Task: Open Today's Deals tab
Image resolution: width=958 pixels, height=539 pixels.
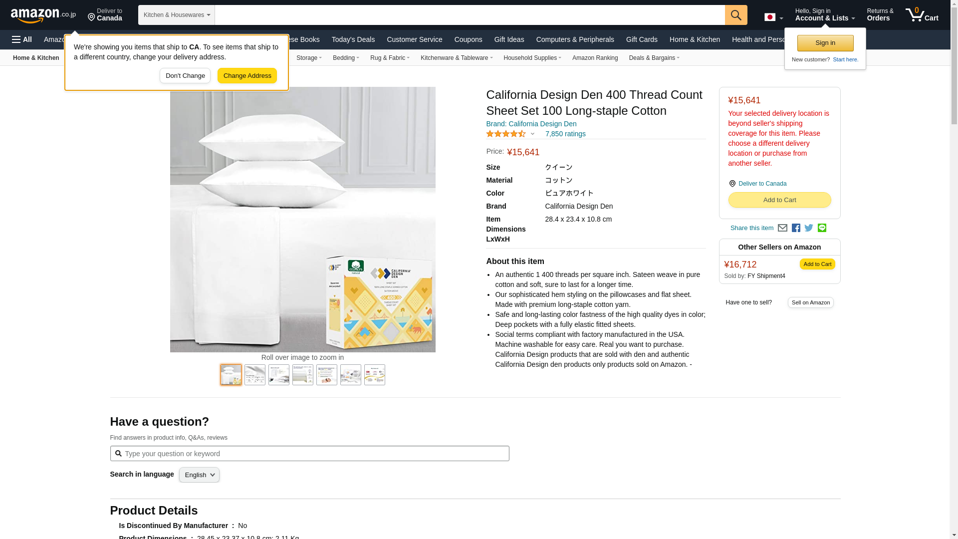Action: click(x=353, y=39)
